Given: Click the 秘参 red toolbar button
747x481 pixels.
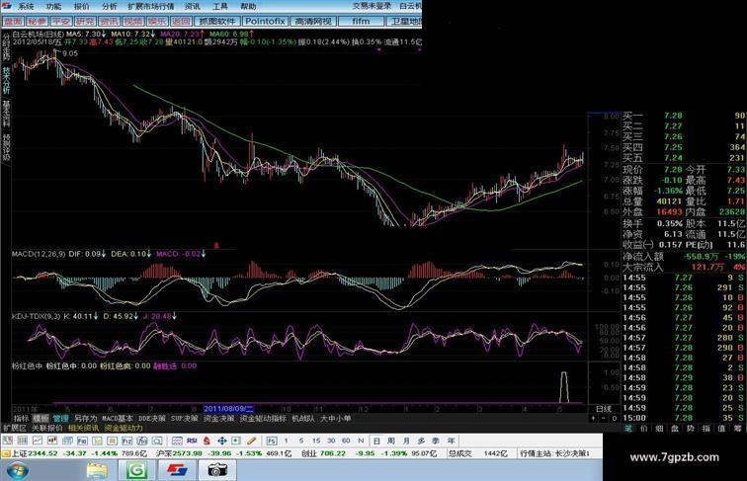Looking at the screenshot, I should tap(37, 21).
